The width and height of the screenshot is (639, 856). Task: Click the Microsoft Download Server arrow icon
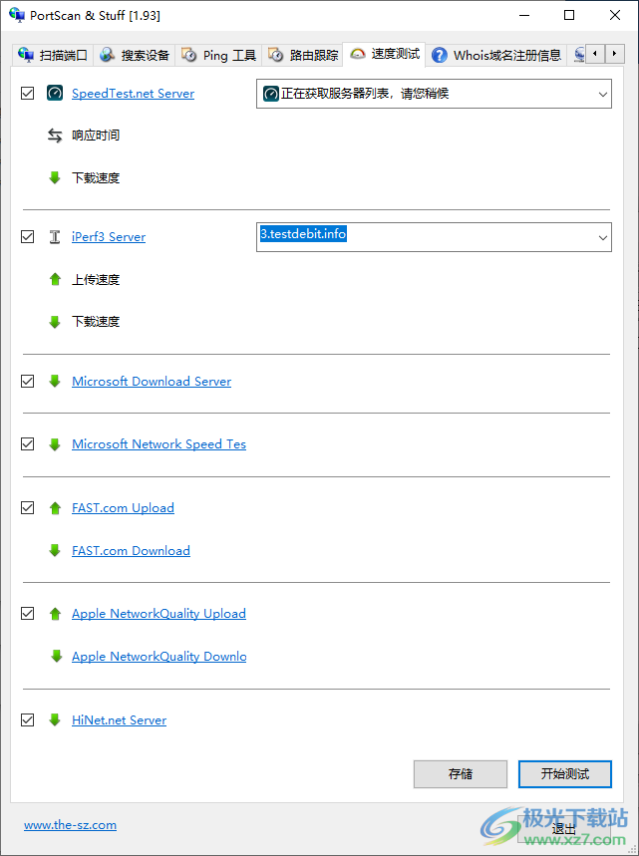click(x=55, y=381)
